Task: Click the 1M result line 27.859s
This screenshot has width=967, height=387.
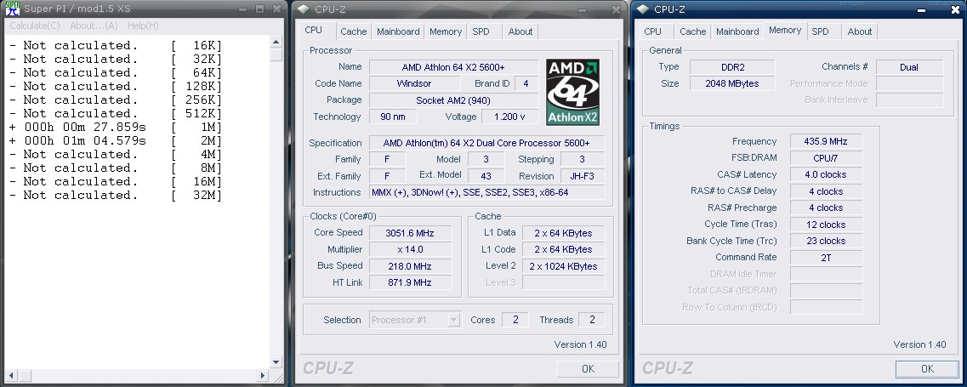Action: pyautogui.click(x=116, y=127)
